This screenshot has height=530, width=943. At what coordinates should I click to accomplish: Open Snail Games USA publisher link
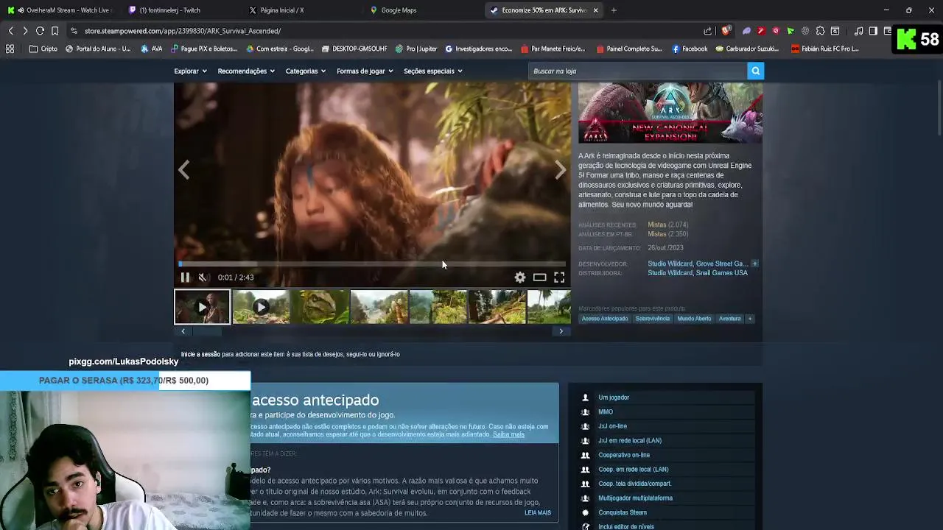(x=722, y=273)
